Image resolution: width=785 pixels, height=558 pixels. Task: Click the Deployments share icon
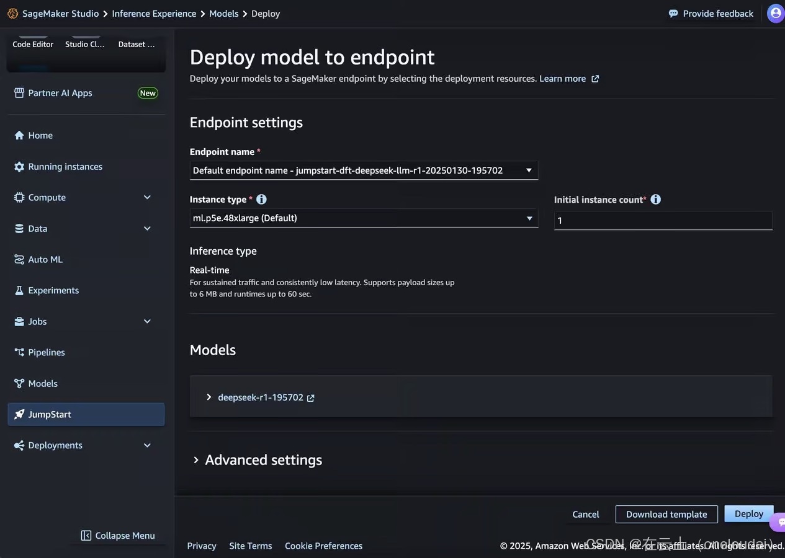pos(19,445)
